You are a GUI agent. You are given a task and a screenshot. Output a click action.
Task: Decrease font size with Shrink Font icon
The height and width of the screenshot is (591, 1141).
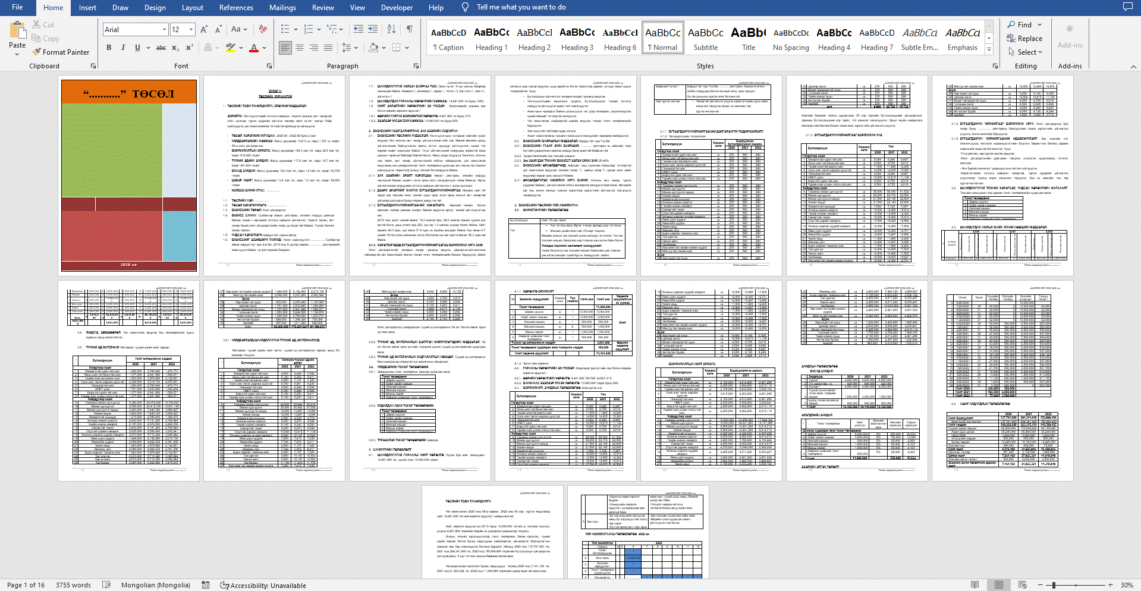[x=218, y=29]
